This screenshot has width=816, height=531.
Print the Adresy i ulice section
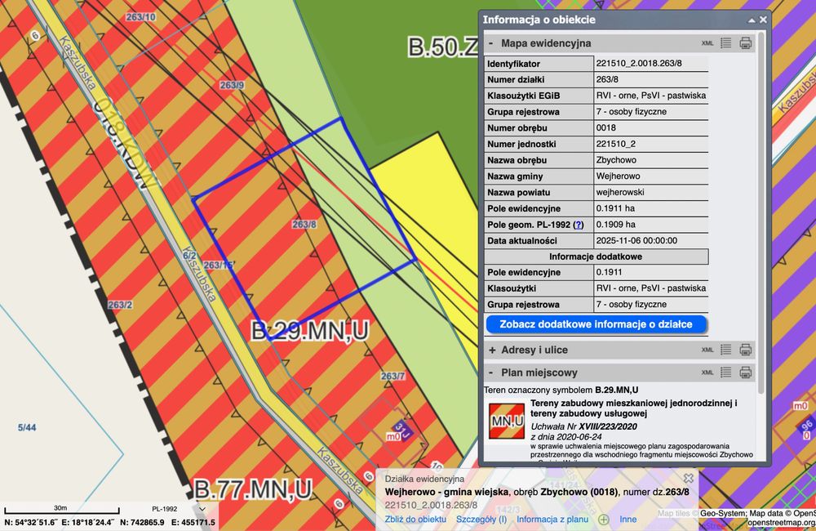click(x=745, y=350)
